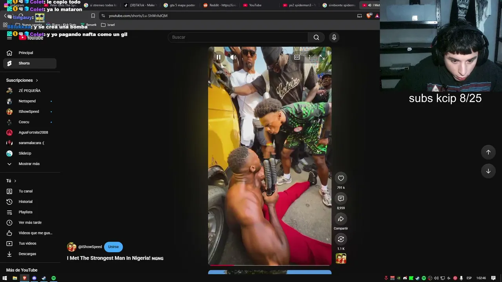The width and height of the screenshot is (502, 282).
Task: Seek on the Short's red progress bar
Action: 269,265
